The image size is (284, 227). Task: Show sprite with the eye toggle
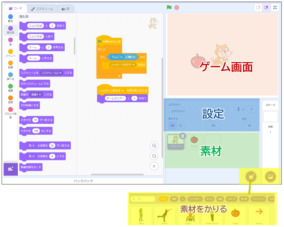pos(172,125)
